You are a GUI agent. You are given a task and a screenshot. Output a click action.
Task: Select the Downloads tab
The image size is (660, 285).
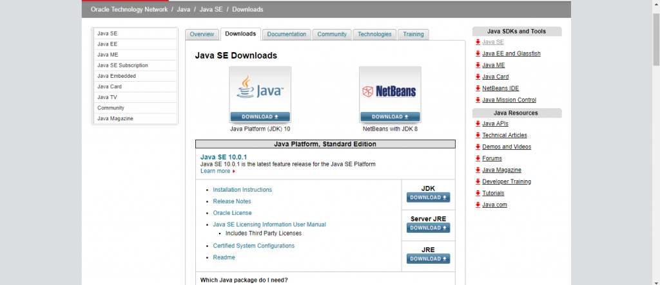[x=240, y=34]
